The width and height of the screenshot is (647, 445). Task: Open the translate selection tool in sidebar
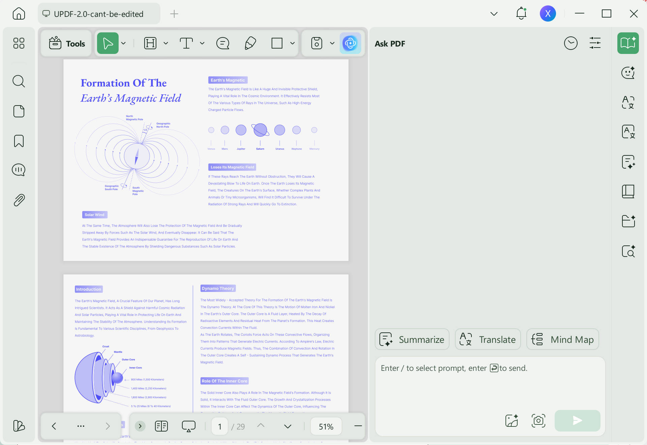[x=628, y=102]
